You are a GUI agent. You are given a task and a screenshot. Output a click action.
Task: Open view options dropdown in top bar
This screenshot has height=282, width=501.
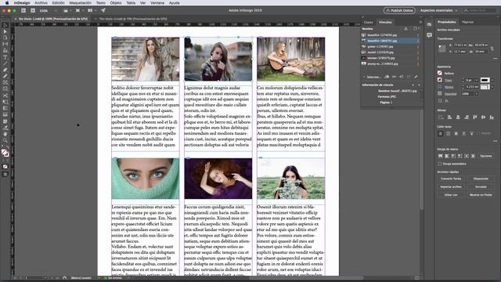coord(67,10)
